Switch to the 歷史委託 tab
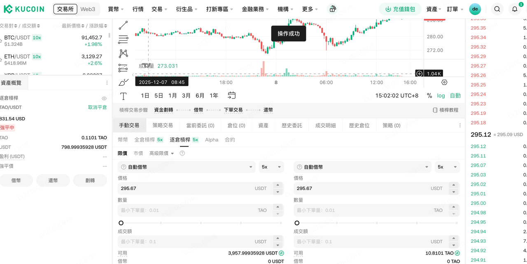The height and width of the screenshot is (264, 527). (291, 126)
